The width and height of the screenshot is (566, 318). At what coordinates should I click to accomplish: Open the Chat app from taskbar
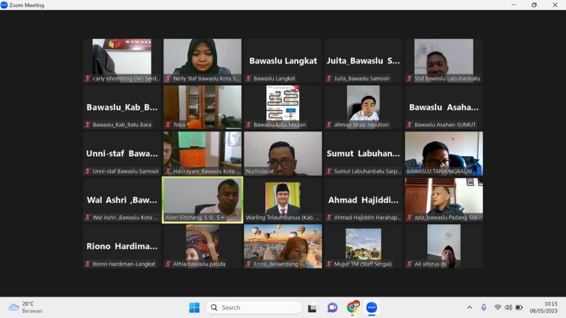click(332, 308)
